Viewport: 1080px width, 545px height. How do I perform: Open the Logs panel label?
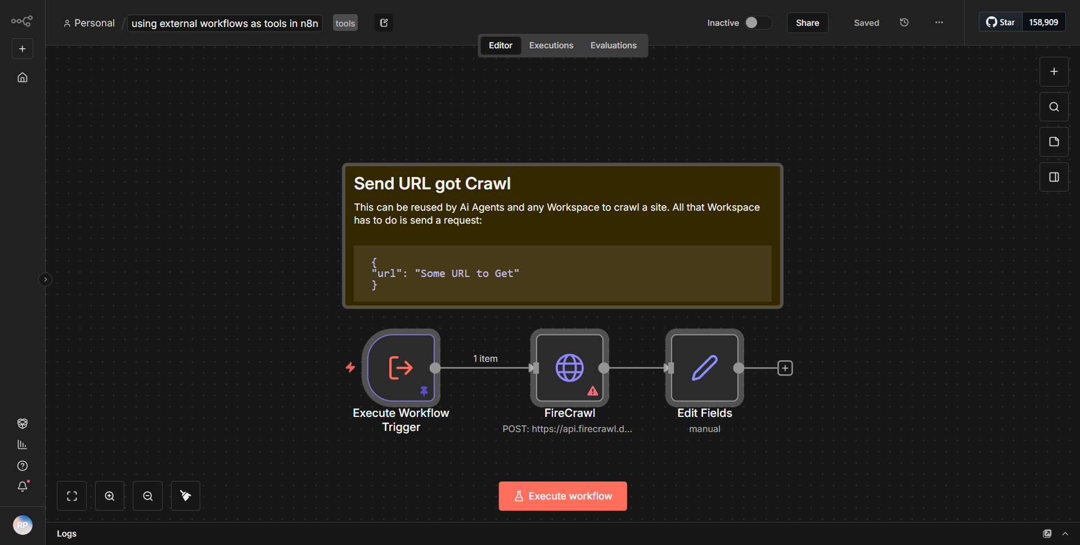(x=66, y=534)
